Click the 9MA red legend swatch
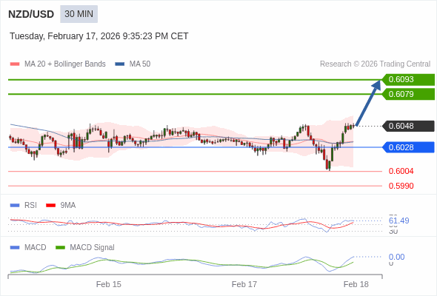Image resolution: width=437 pixels, height=296 pixels. pos(50,206)
